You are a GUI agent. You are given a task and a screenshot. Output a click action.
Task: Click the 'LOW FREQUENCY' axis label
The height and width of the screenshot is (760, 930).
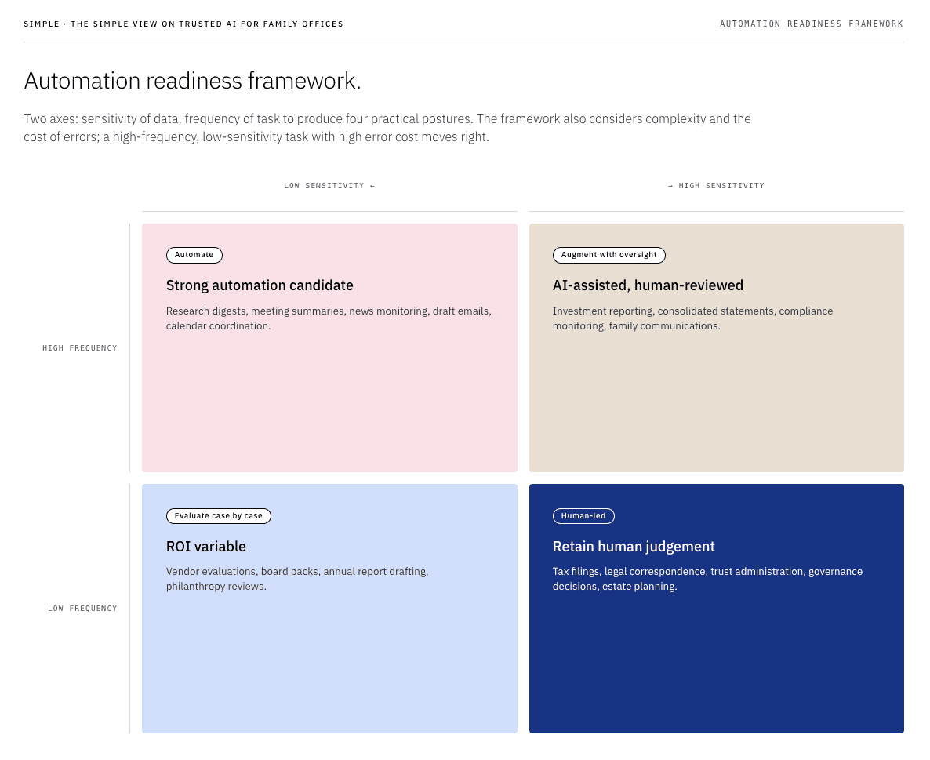[82, 609]
